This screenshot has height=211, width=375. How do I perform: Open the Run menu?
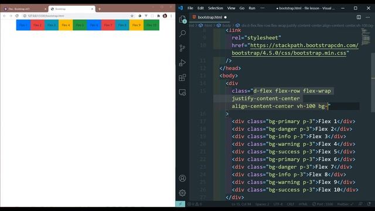pyautogui.click(x=252, y=8)
